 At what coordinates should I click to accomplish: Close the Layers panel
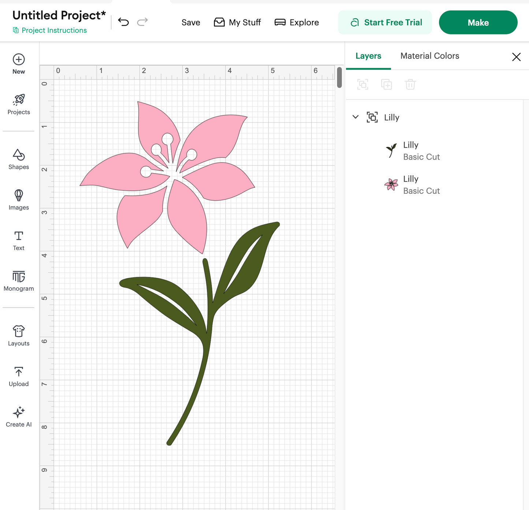(x=516, y=57)
